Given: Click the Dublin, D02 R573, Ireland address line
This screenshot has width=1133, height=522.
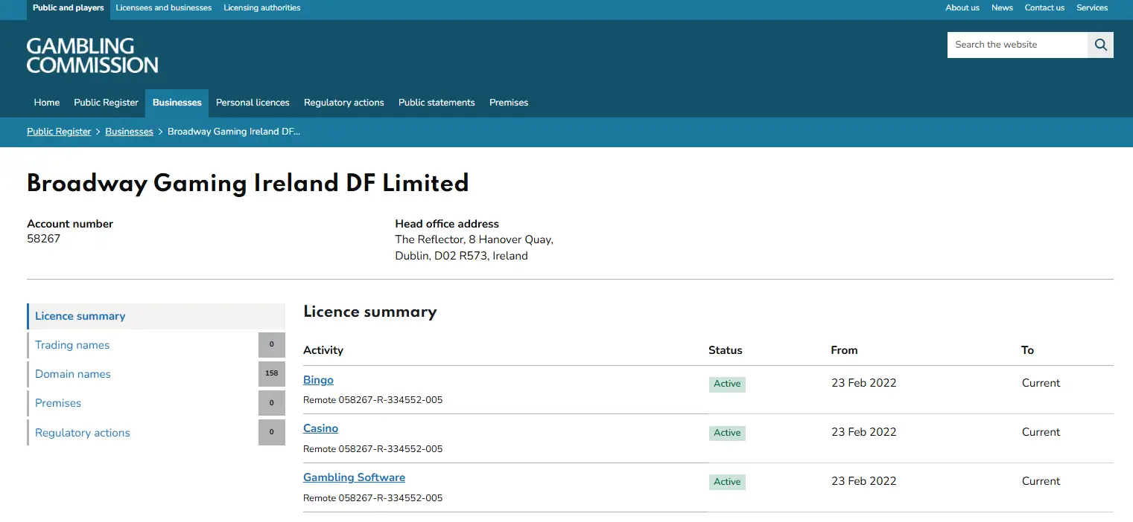Looking at the screenshot, I should [461, 256].
